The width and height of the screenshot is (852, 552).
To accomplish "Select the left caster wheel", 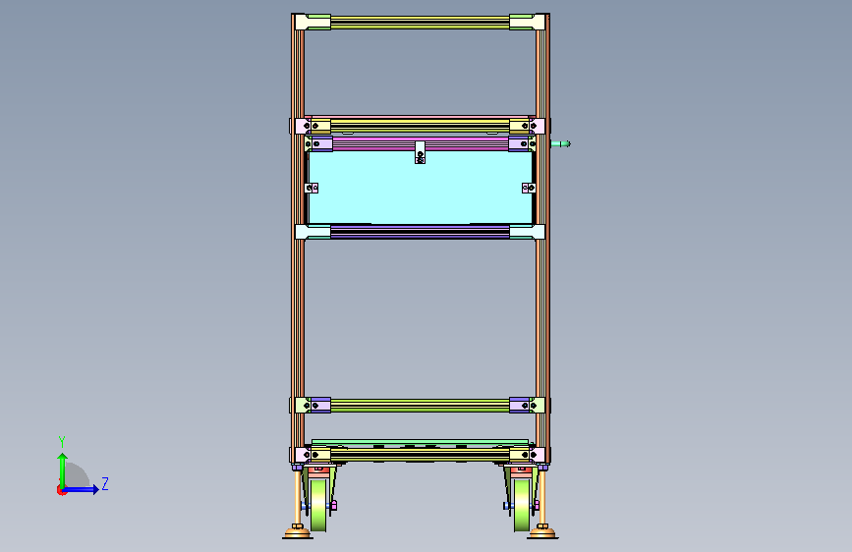I will 319,505.
